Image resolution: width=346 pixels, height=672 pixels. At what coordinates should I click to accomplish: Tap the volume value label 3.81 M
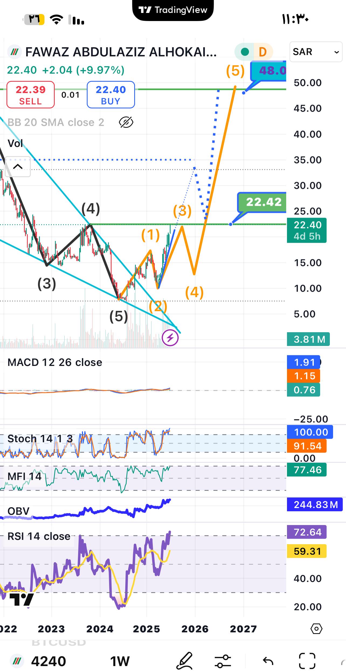point(308,339)
